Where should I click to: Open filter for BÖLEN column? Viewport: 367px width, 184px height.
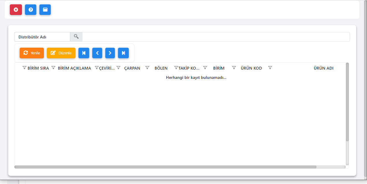(x=147, y=68)
